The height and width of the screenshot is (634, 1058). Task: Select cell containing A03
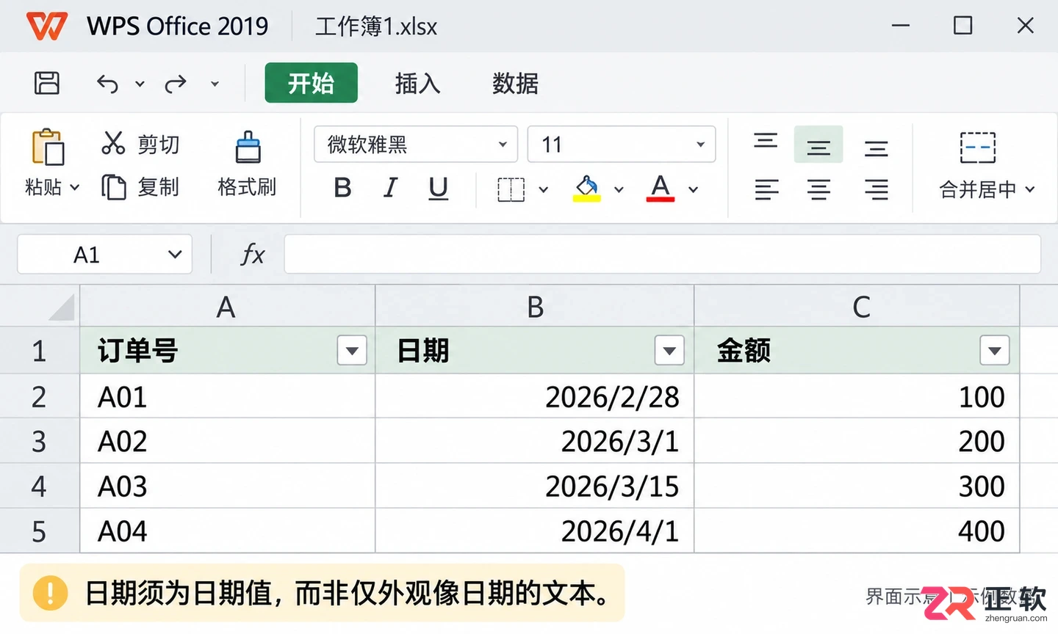click(x=228, y=486)
